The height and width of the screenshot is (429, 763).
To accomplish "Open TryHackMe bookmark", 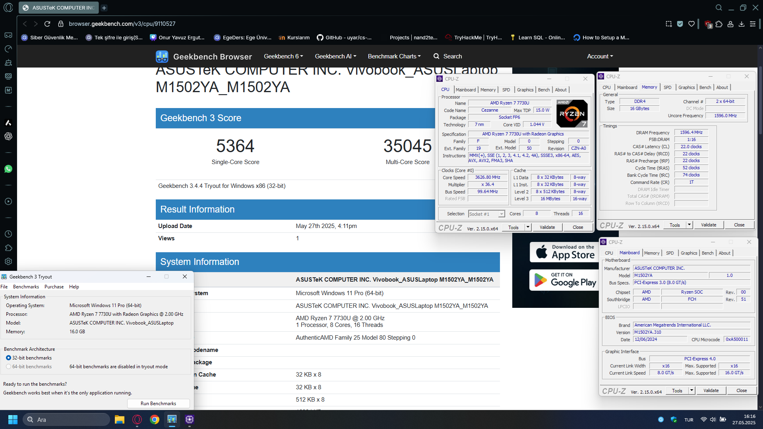I will coord(473,38).
